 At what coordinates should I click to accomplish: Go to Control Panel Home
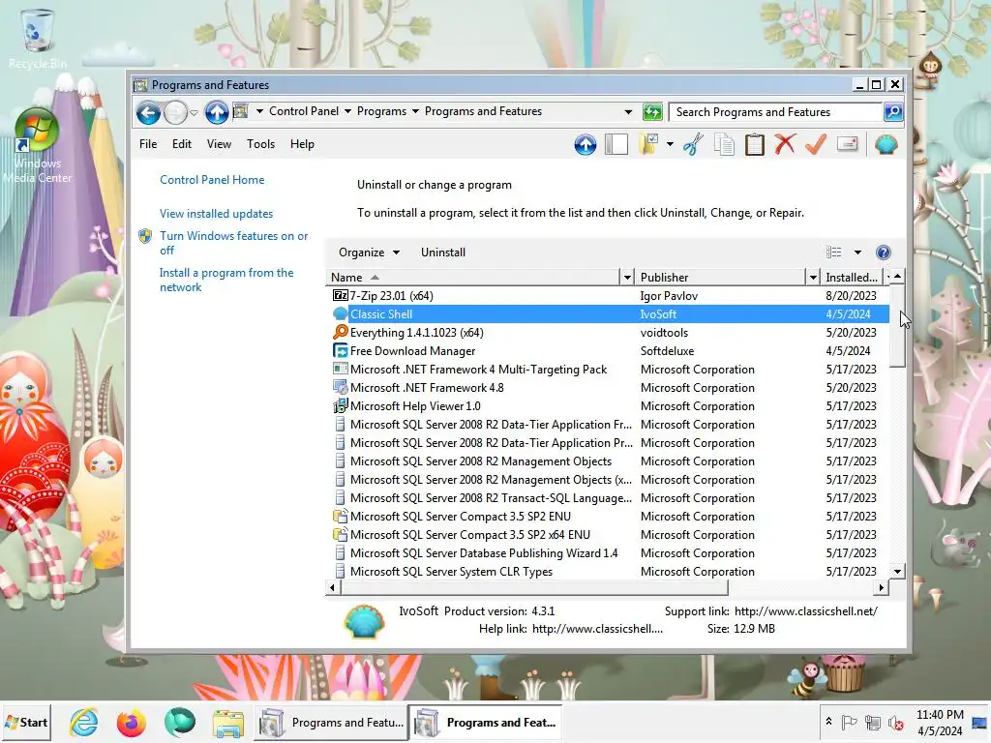pyautogui.click(x=212, y=180)
